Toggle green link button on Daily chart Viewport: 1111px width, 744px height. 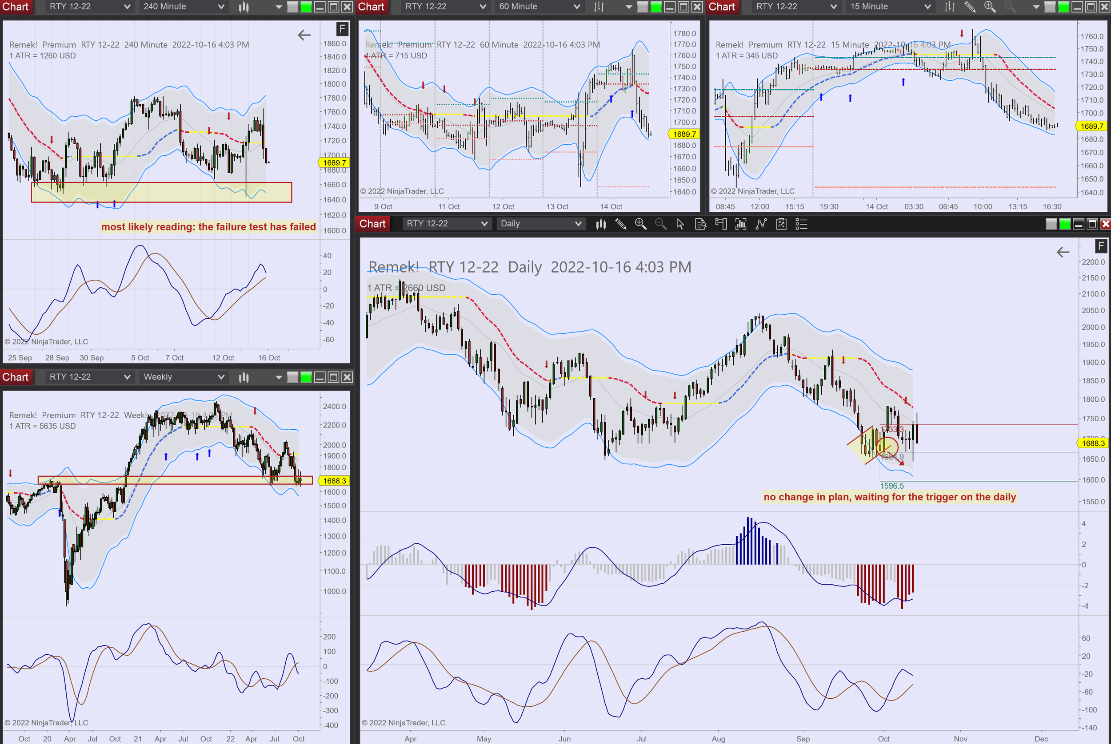click(1065, 224)
